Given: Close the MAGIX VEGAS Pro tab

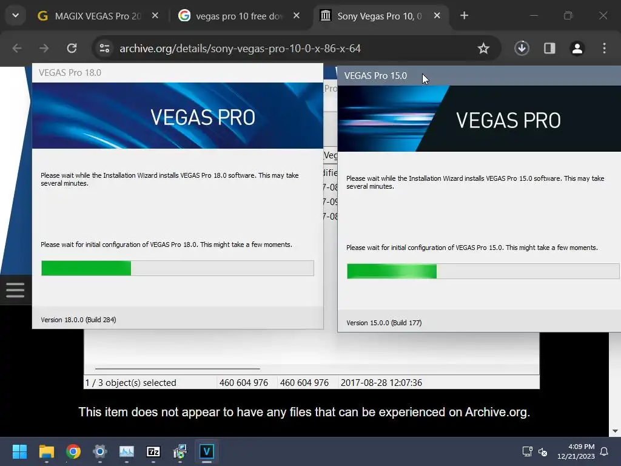Looking at the screenshot, I should (155, 16).
